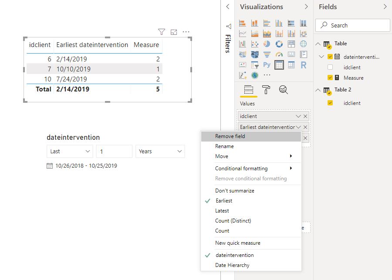Select the ribbon chart visual
392x280 pixels.
(x=304, y=34)
